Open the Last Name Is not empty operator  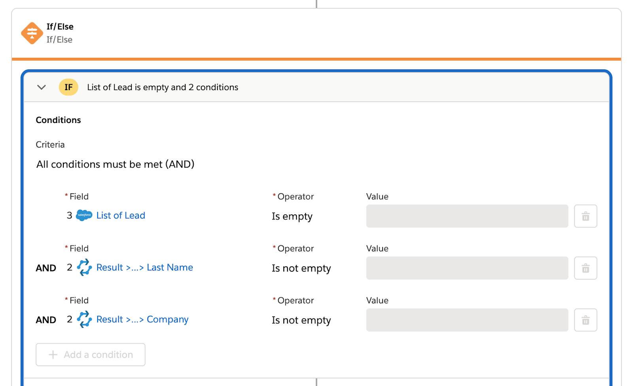[301, 268]
